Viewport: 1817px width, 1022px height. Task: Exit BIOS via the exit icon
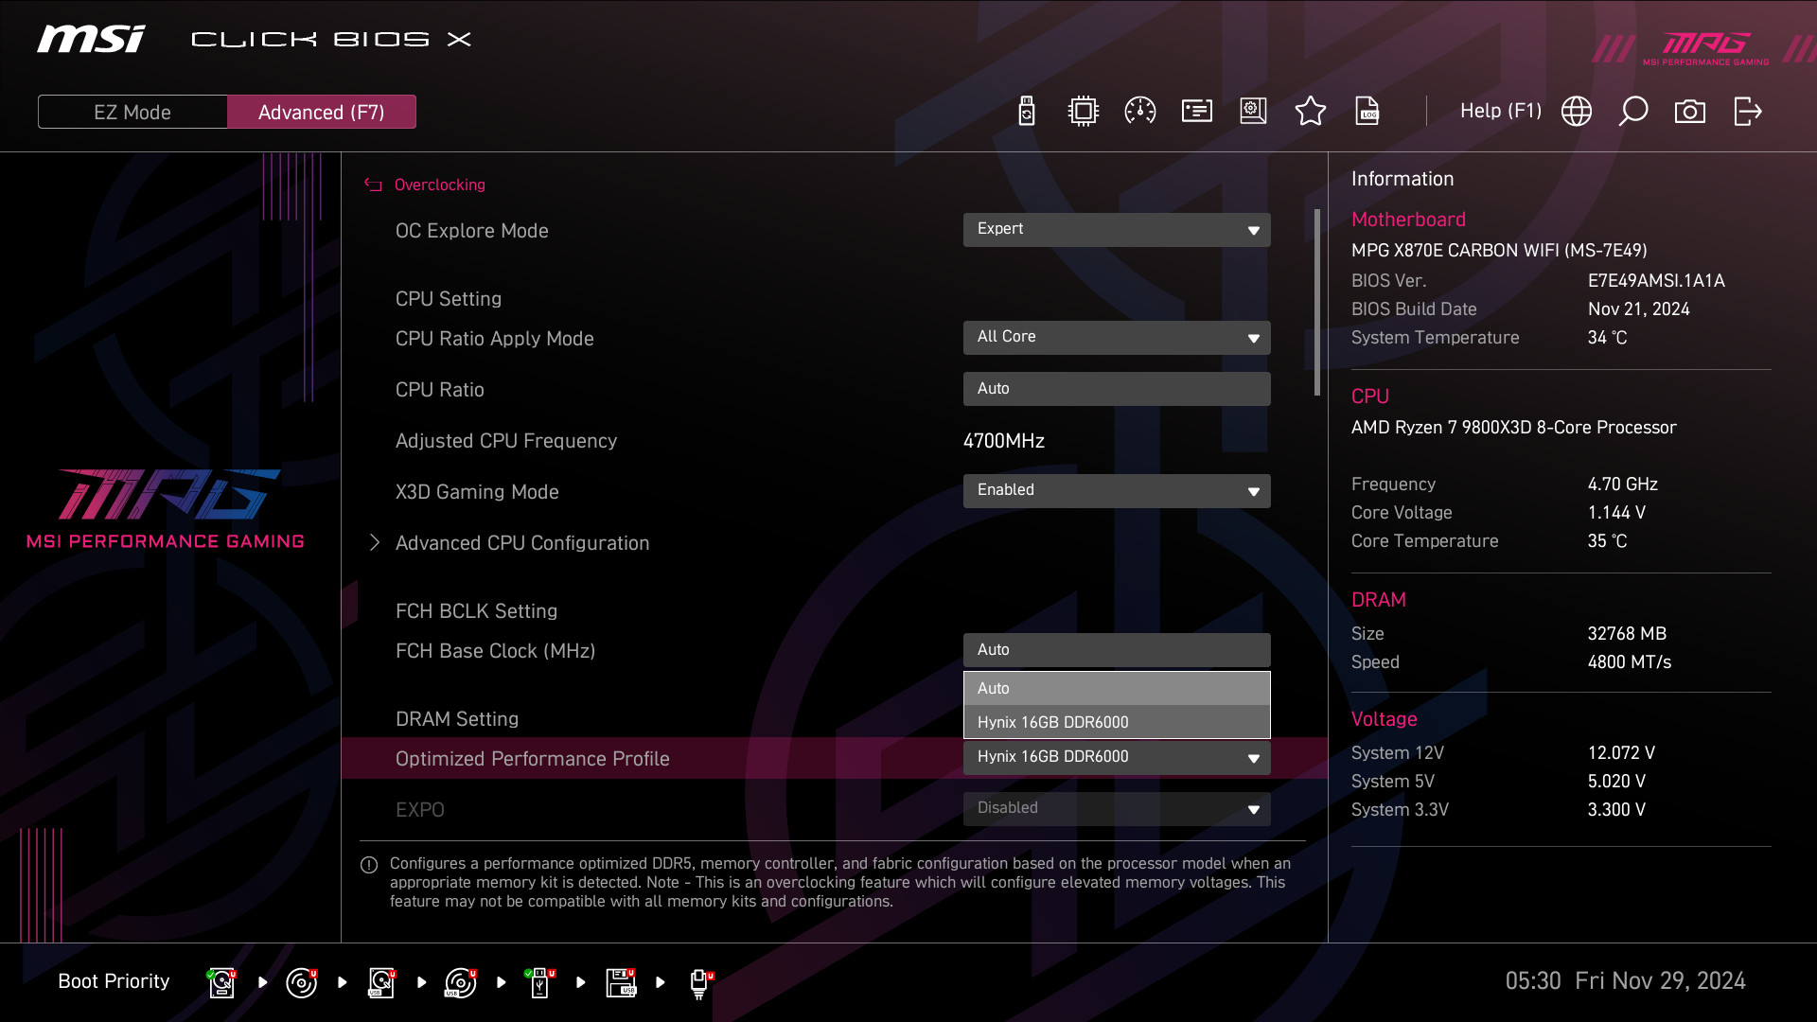click(x=1747, y=112)
